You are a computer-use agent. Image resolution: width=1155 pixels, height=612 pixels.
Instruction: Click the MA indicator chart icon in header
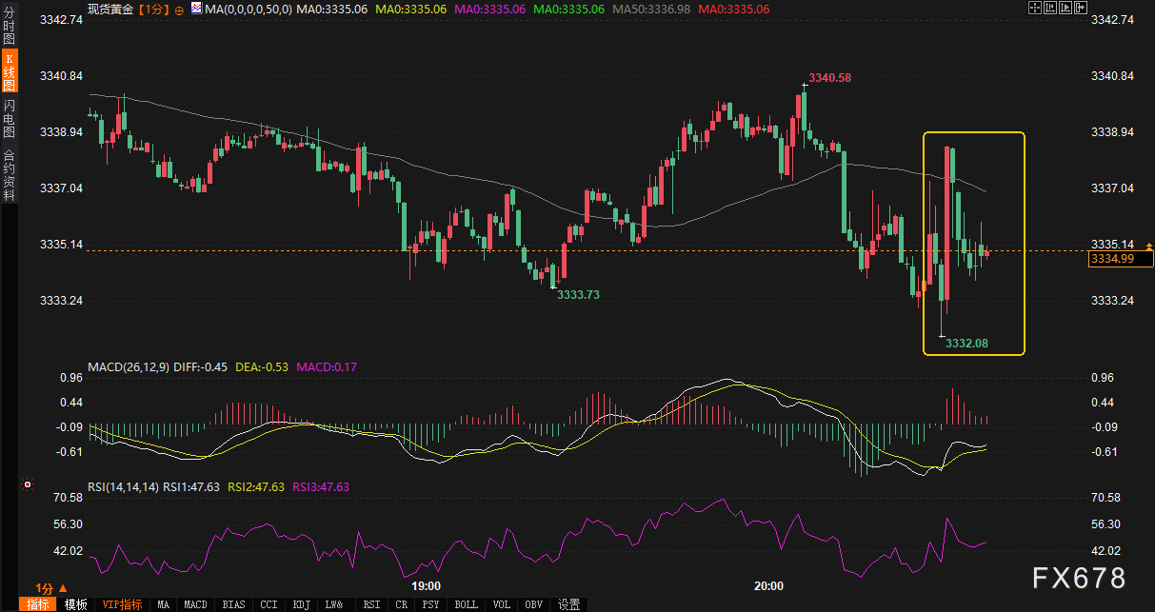click(195, 9)
